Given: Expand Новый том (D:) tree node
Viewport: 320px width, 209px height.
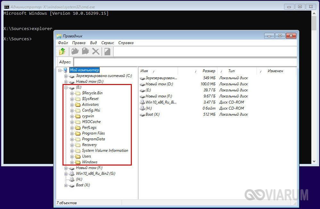Looking at the screenshot, I should pyautogui.click(x=66, y=82).
